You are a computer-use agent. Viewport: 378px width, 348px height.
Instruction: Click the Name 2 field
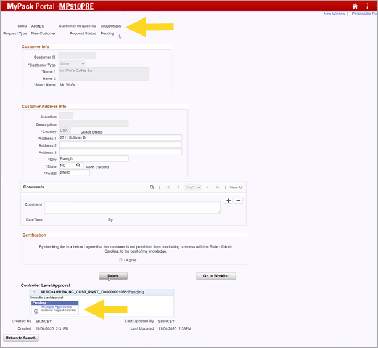[x=104, y=78]
